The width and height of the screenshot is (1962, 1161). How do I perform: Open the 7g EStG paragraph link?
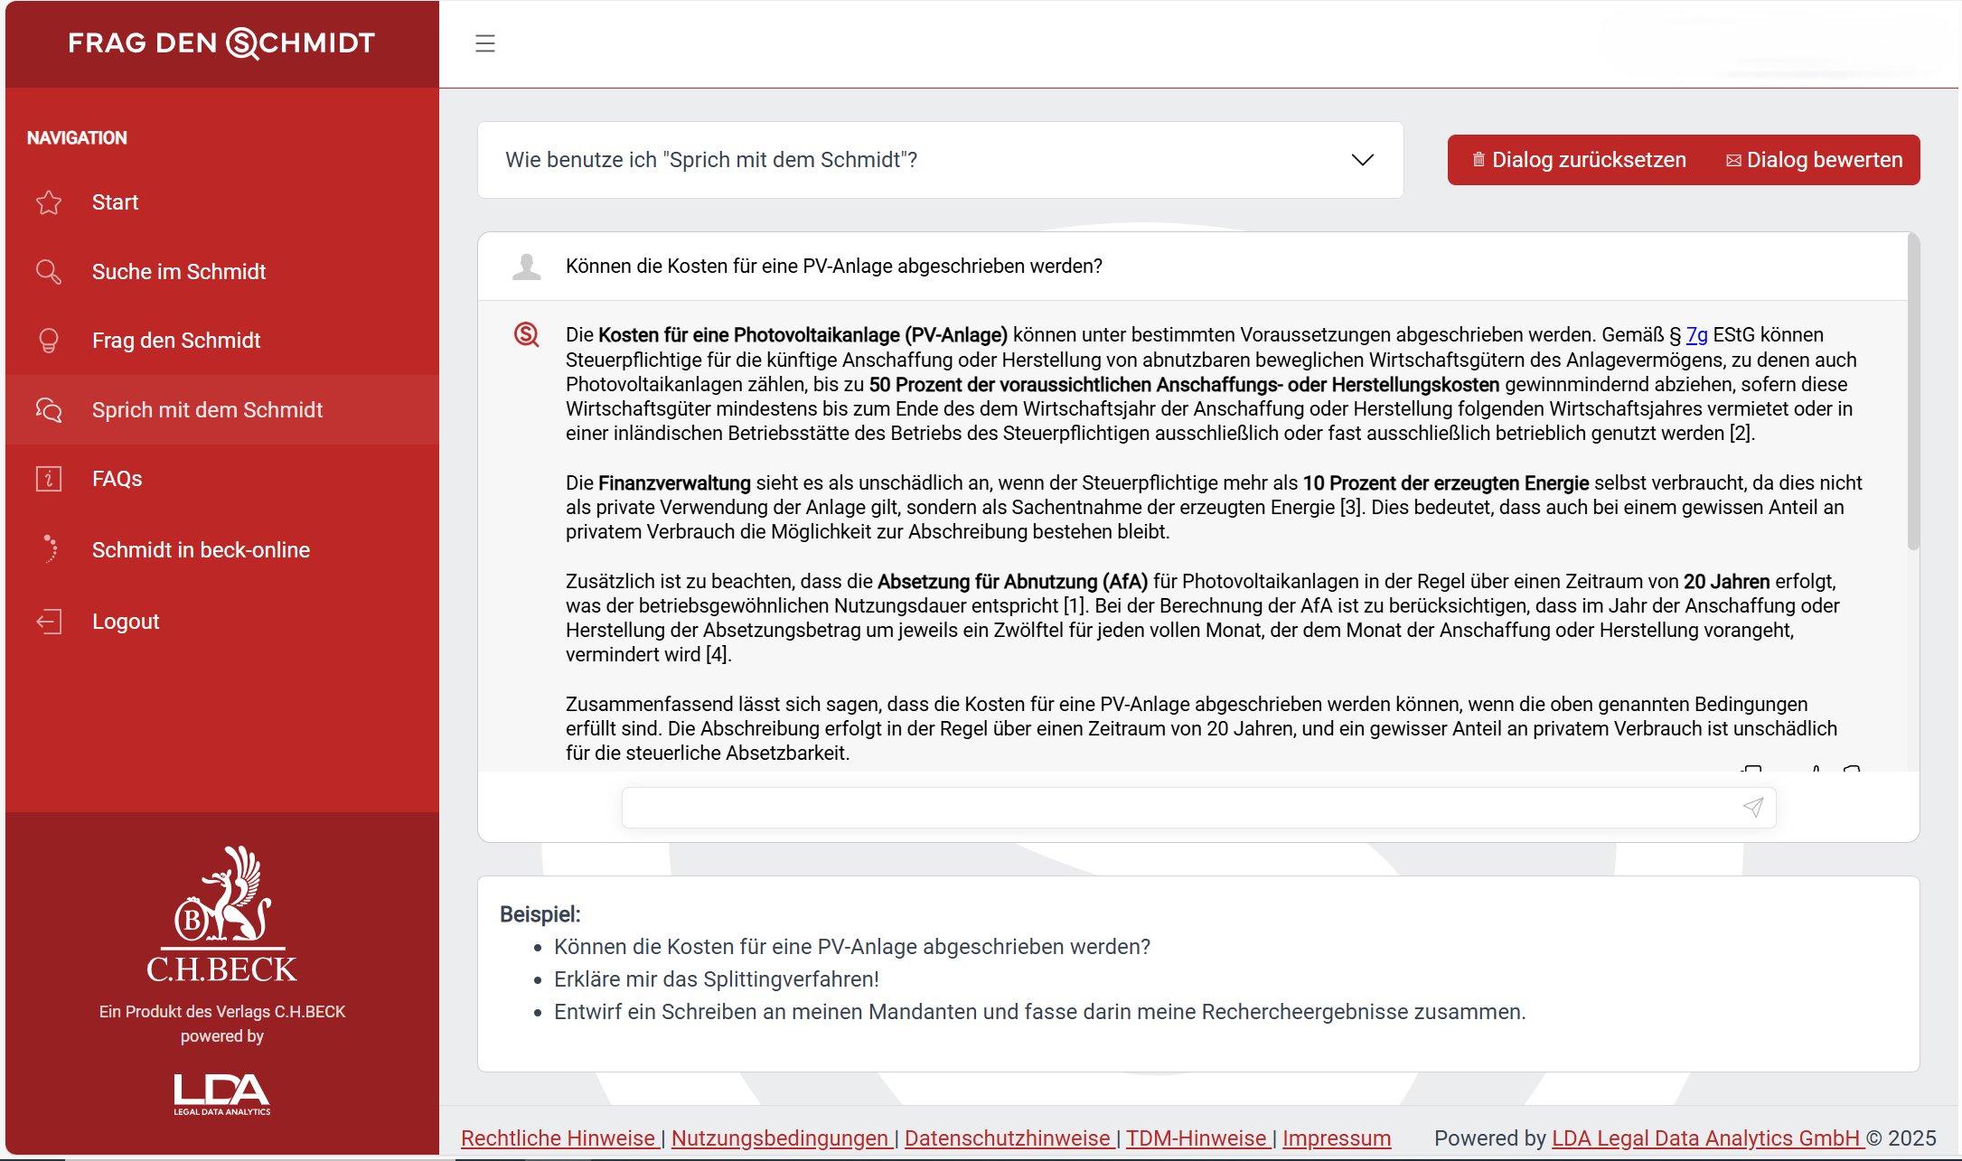(x=1696, y=335)
